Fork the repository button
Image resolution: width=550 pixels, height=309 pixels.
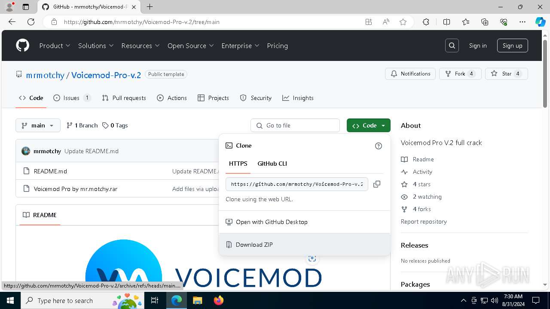pos(460,74)
